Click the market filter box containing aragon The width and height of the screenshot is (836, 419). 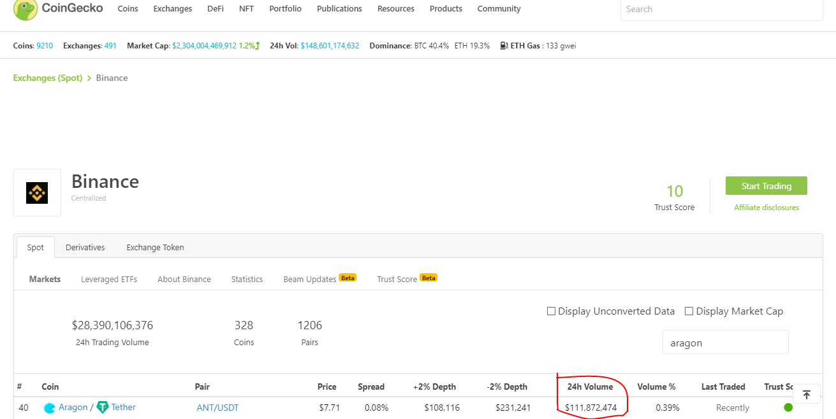(x=726, y=342)
